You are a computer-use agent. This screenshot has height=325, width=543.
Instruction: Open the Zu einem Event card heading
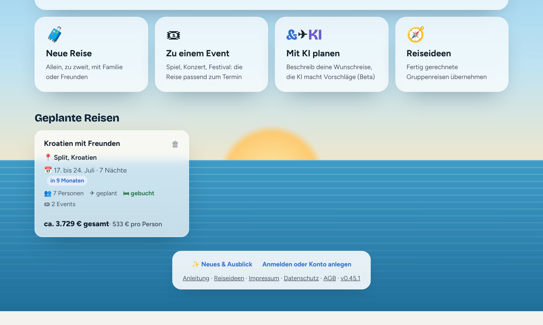click(x=198, y=53)
